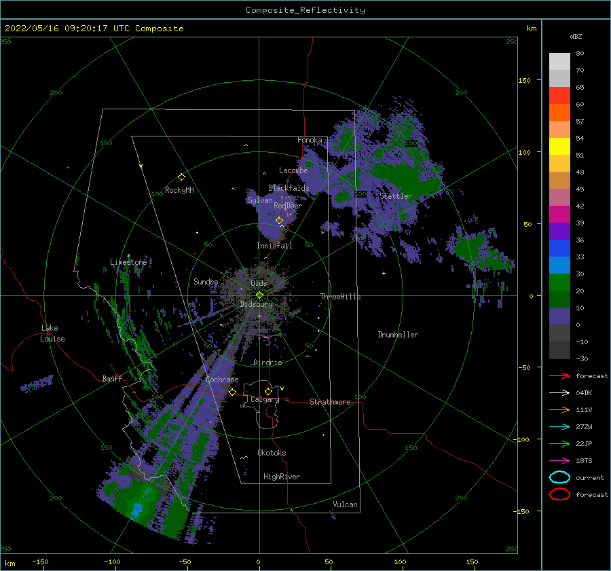Click the Lake Louise label
611x571 pixels.
52,333
